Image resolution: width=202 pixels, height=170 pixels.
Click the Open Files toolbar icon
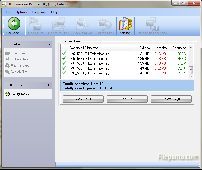[35, 24]
